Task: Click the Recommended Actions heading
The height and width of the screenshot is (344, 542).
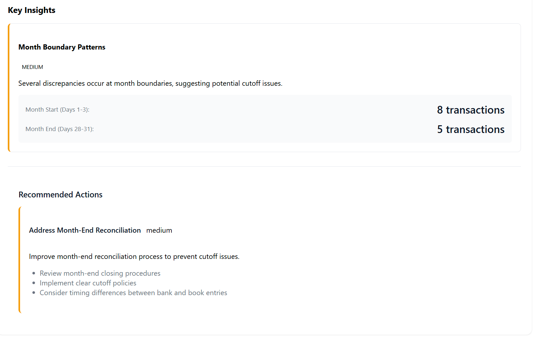Action: coord(61,195)
